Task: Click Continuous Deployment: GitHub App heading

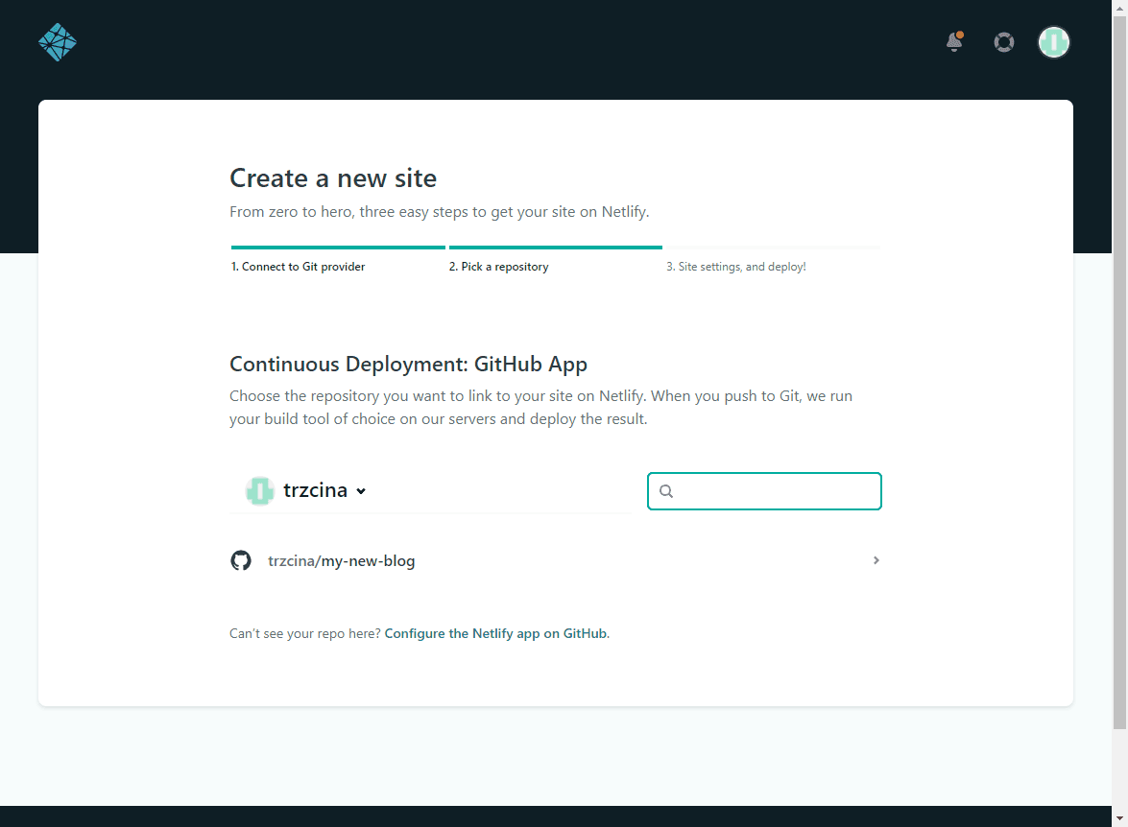Action: click(409, 365)
